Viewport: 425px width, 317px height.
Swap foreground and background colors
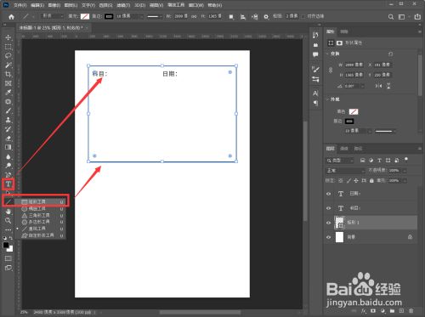click(x=11, y=238)
